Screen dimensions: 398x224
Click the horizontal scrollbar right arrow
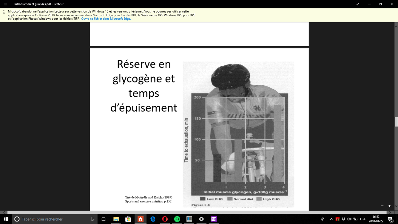pyautogui.click(x=391, y=212)
